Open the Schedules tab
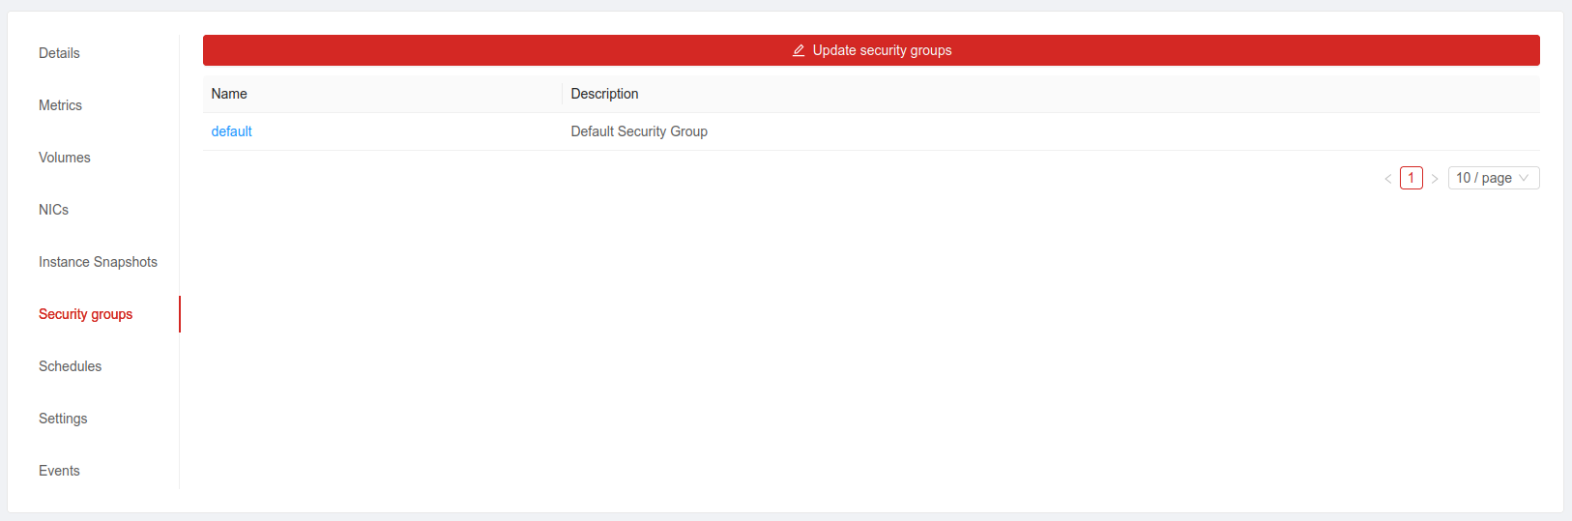The width and height of the screenshot is (1572, 521). pyautogui.click(x=70, y=366)
